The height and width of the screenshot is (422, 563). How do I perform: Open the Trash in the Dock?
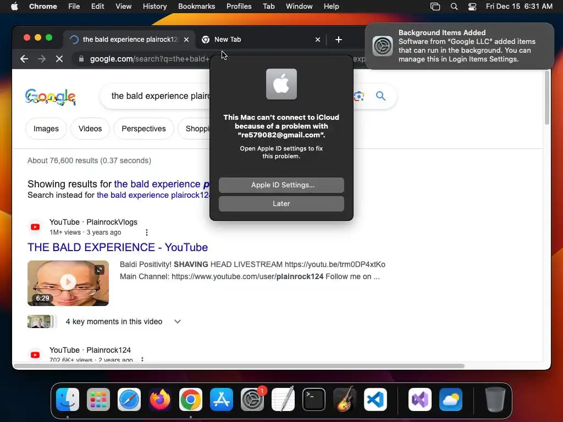pyautogui.click(x=495, y=399)
